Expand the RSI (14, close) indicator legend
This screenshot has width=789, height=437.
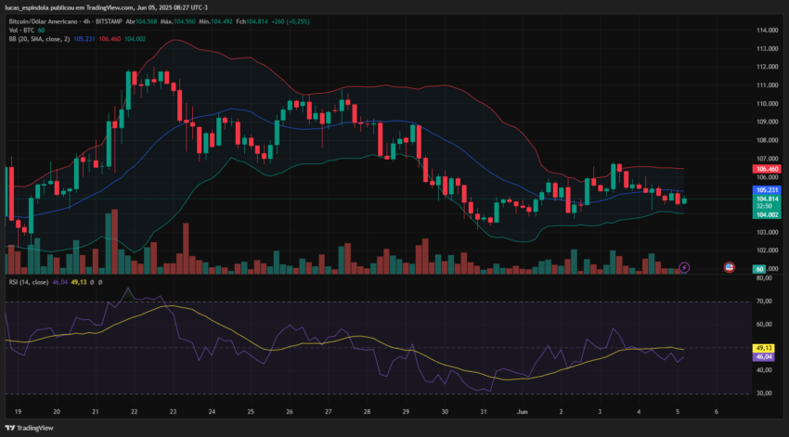(x=29, y=282)
